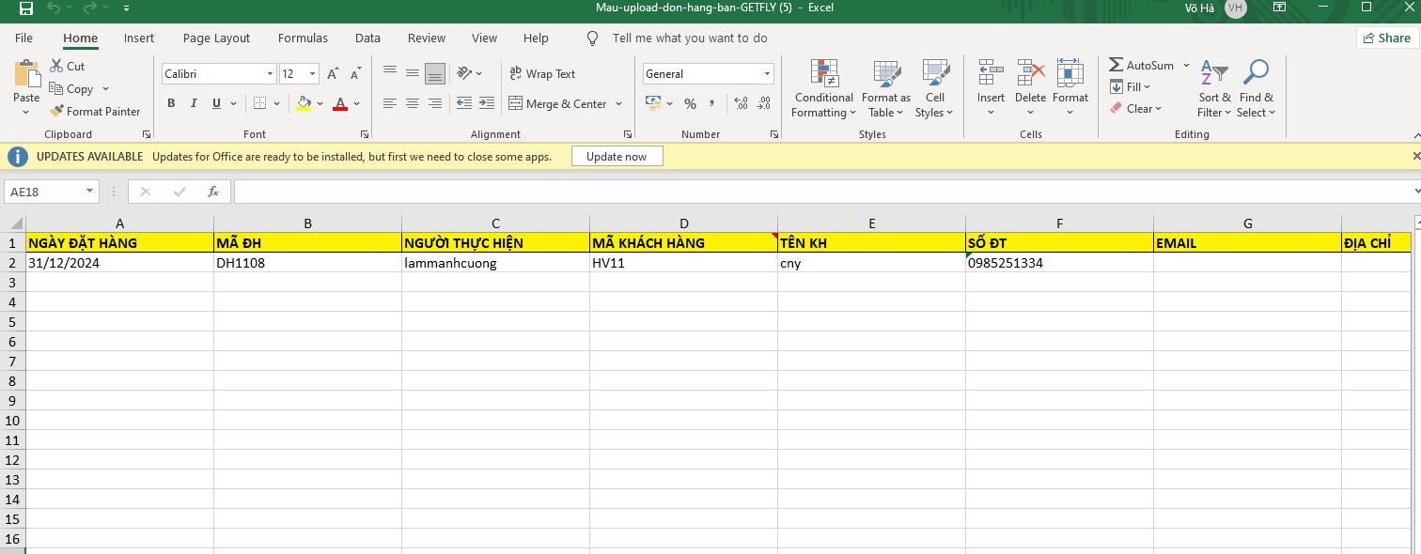Viewport: 1421px width, 554px height.
Task: Apply the yellow fill color swatch
Action: (x=304, y=104)
